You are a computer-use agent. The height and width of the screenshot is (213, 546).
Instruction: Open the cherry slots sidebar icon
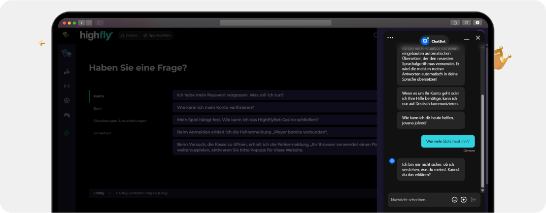coord(67,72)
